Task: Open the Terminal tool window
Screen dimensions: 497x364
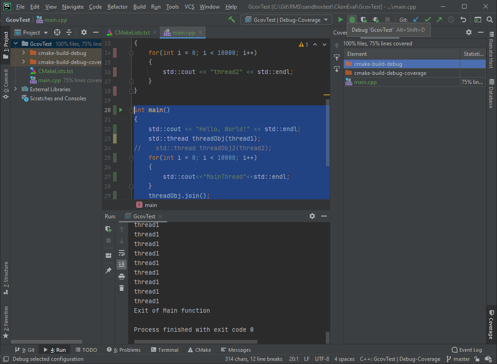Action: click(x=165, y=350)
